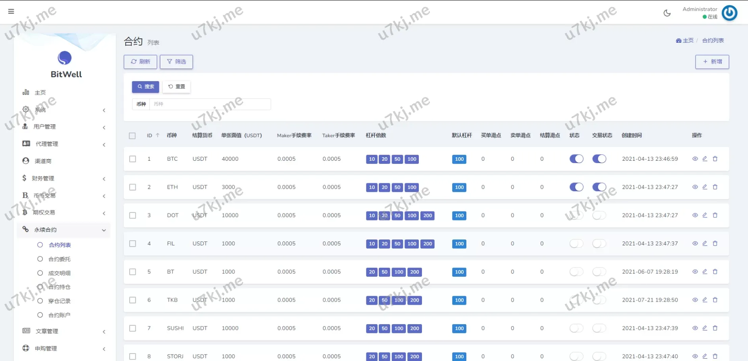Click the edit icon for BTC row
The image size is (748, 361).
pyautogui.click(x=705, y=159)
